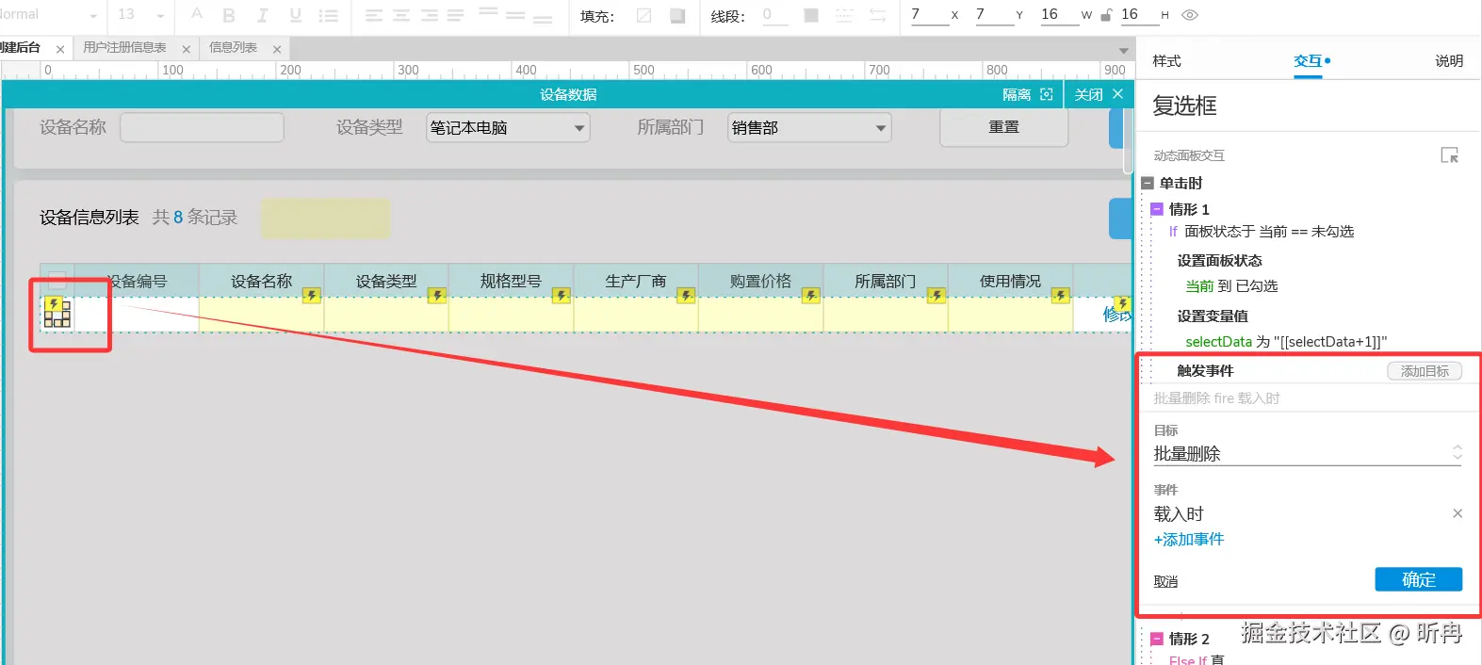Open the 说明 panel tab
The height and width of the screenshot is (665, 1482).
tap(1449, 61)
